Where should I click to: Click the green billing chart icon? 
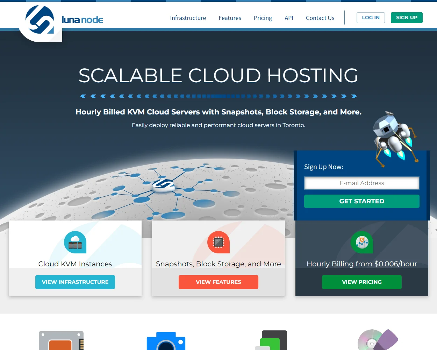362,242
